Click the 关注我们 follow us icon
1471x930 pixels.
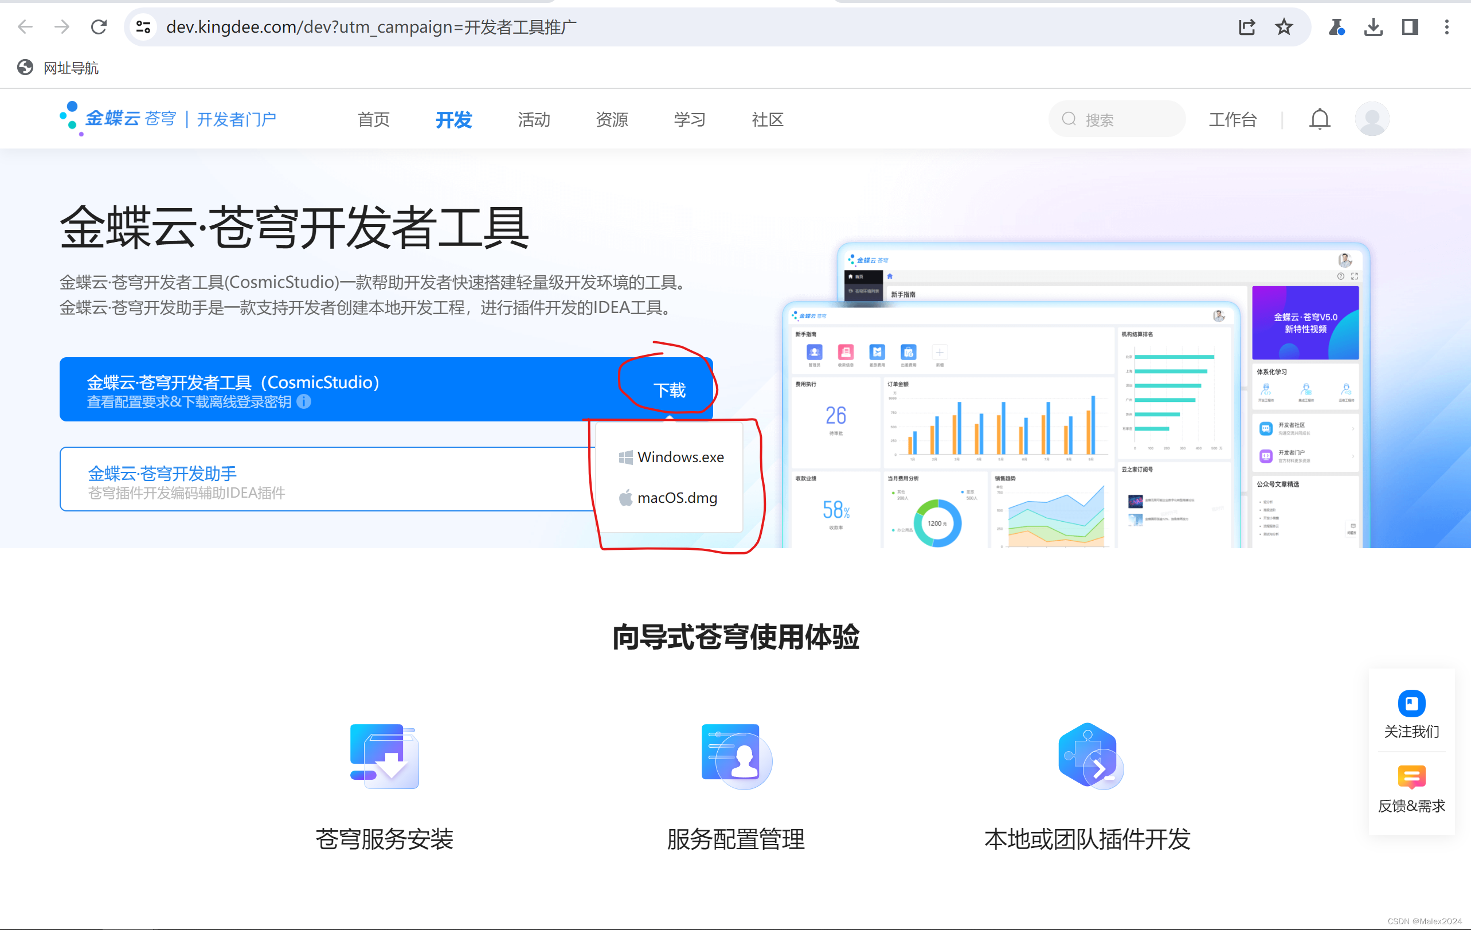tap(1411, 704)
